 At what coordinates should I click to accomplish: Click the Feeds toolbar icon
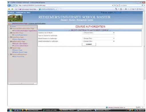tap(121, 9)
